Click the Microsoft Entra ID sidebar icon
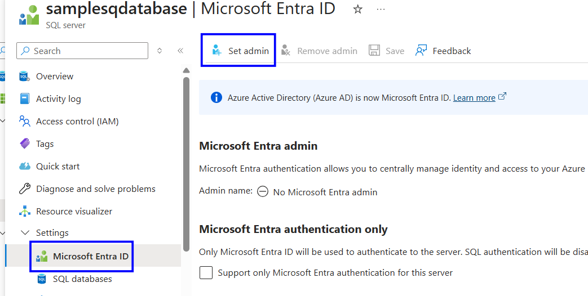Image resolution: width=588 pixels, height=296 pixels. tap(42, 257)
